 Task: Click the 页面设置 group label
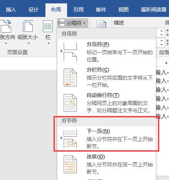click(x=17, y=53)
